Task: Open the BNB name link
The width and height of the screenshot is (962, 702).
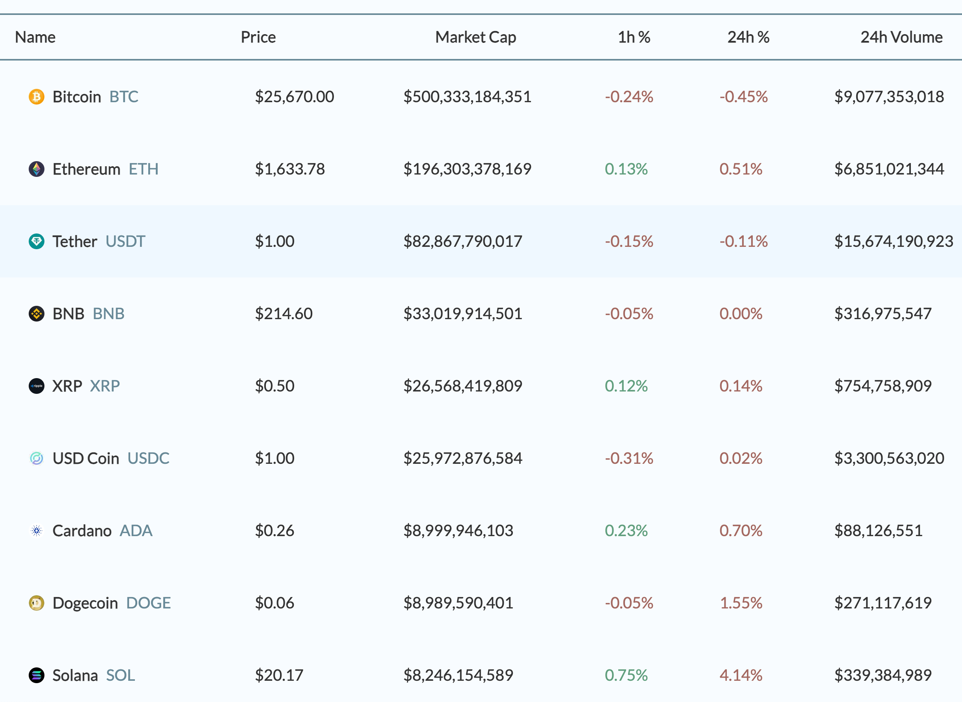Action: click(x=68, y=314)
